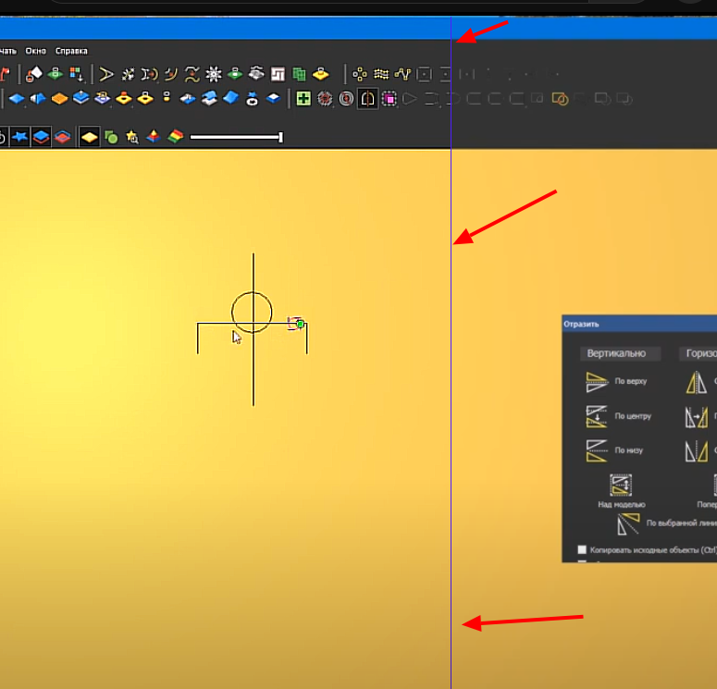This screenshot has height=689, width=717.
Task: Click bottom horizontal mirror triangles icon
Action: click(697, 451)
